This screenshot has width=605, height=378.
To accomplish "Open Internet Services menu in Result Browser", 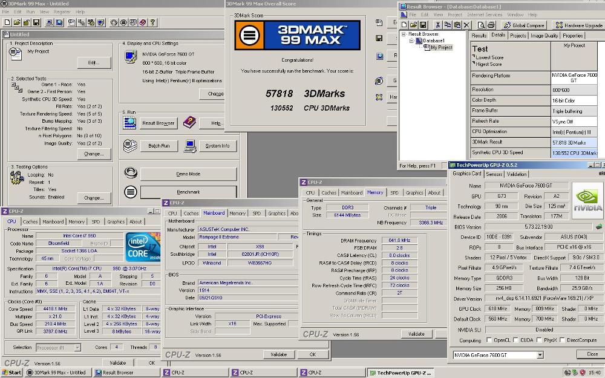I will click(x=485, y=15).
